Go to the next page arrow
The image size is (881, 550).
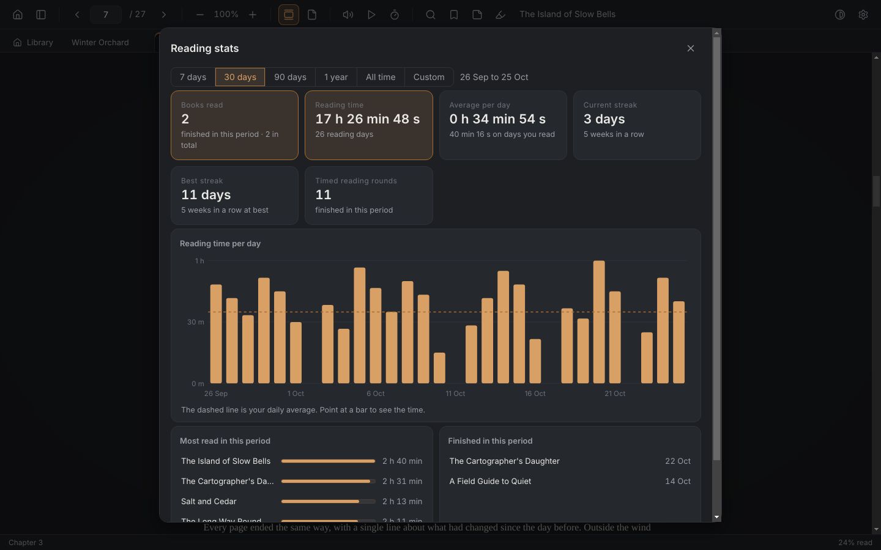164,15
